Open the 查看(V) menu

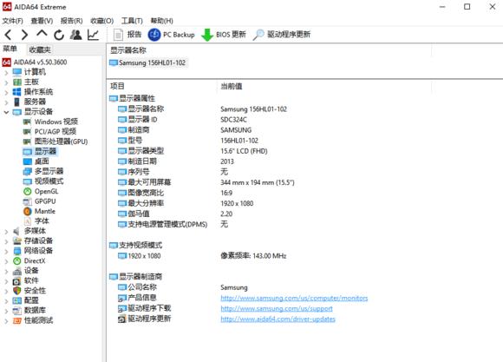tap(42, 21)
